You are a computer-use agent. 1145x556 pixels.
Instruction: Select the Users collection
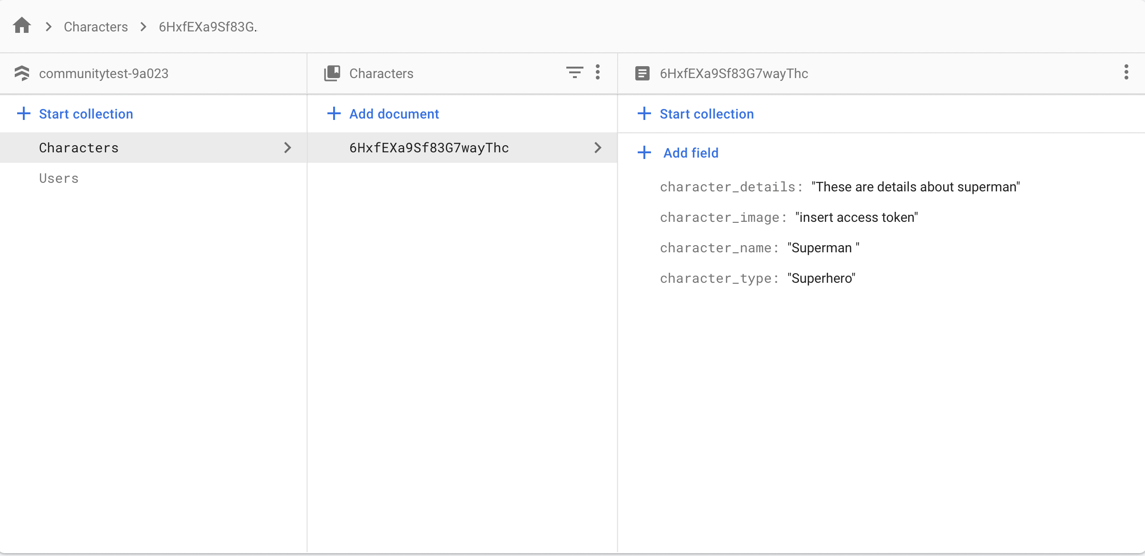[x=153, y=178]
